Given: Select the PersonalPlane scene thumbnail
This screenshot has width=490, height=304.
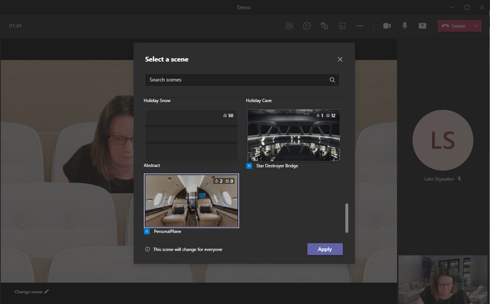Looking at the screenshot, I should (191, 201).
